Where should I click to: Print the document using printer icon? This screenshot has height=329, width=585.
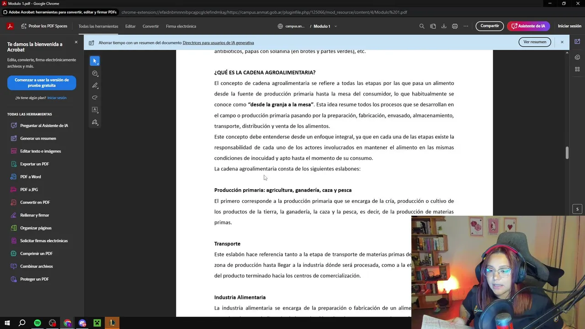455,26
